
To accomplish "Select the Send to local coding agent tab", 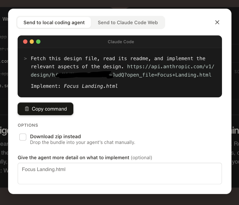I will [x=54, y=22].
